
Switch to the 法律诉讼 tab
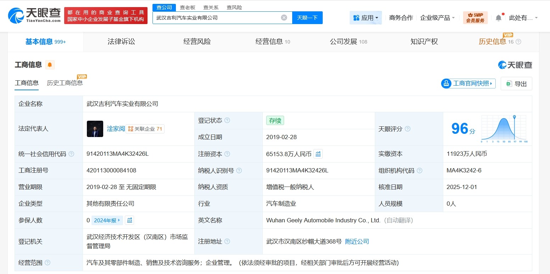pyautogui.click(x=121, y=41)
